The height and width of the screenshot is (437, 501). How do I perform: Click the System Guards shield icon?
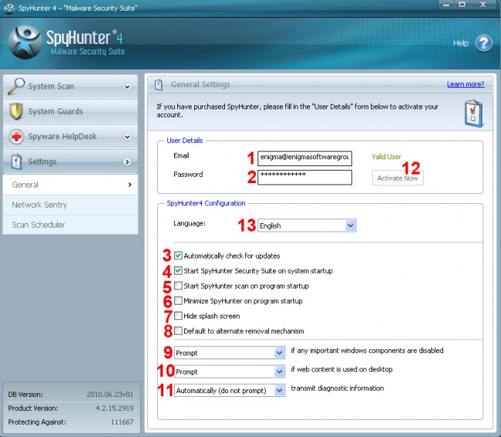coord(16,112)
